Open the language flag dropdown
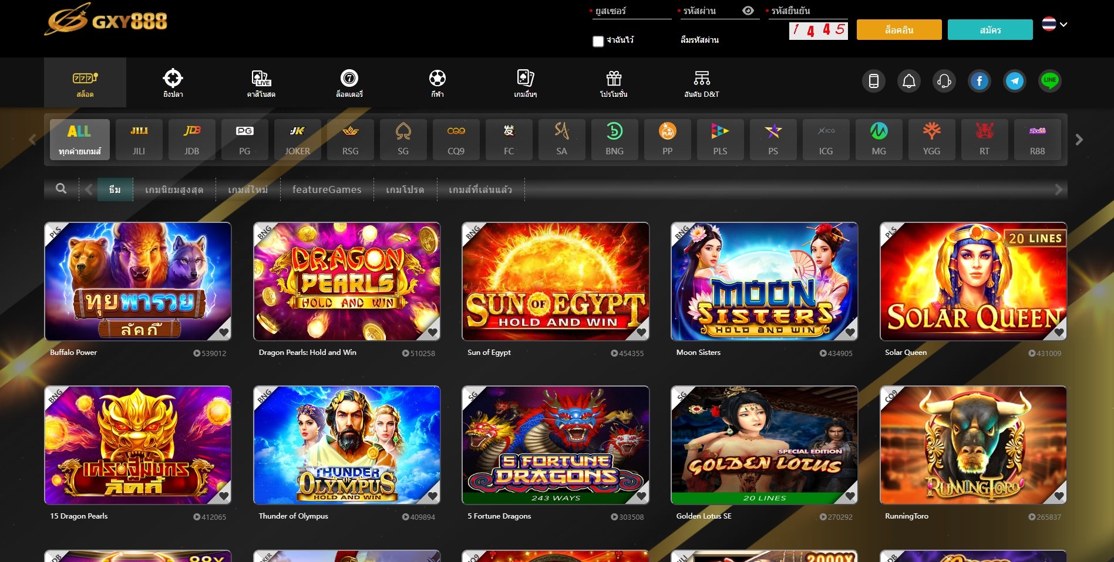The image size is (1114, 562). click(1055, 24)
